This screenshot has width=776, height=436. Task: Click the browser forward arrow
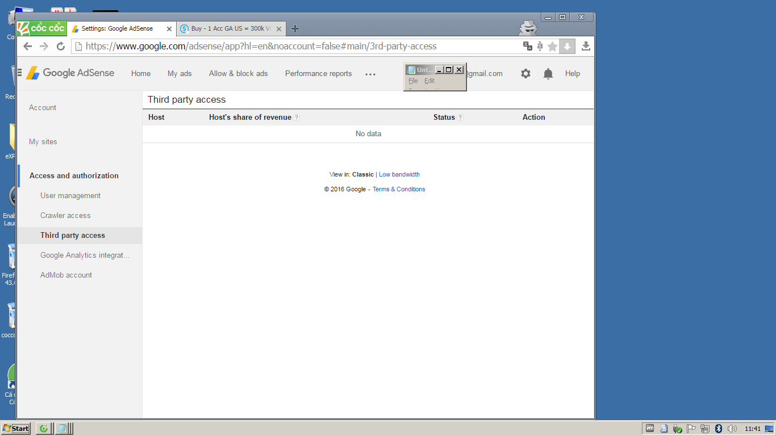click(x=44, y=47)
